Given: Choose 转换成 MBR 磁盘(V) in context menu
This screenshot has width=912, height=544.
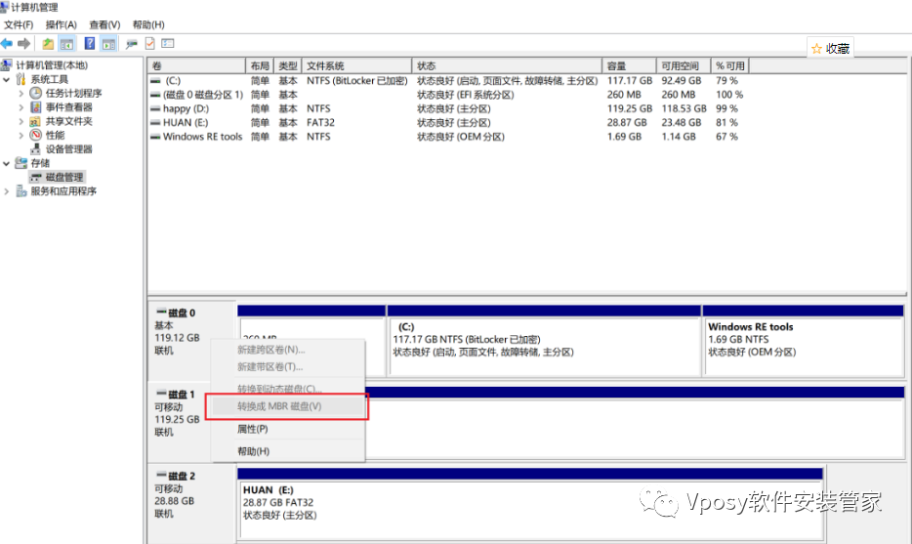Looking at the screenshot, I should point(279,406).
